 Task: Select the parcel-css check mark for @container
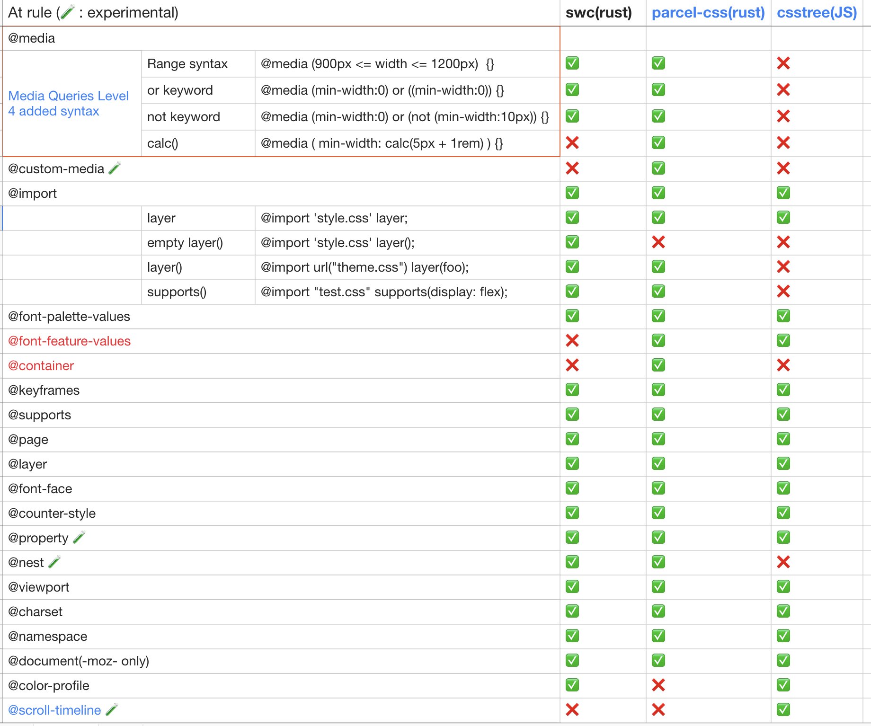[x=658, y=365]
